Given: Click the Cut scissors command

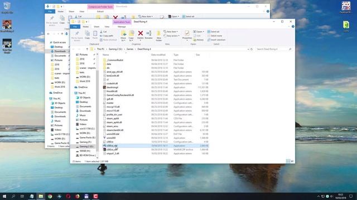Looking at the screenshot, I should click(x=103, y=32).
